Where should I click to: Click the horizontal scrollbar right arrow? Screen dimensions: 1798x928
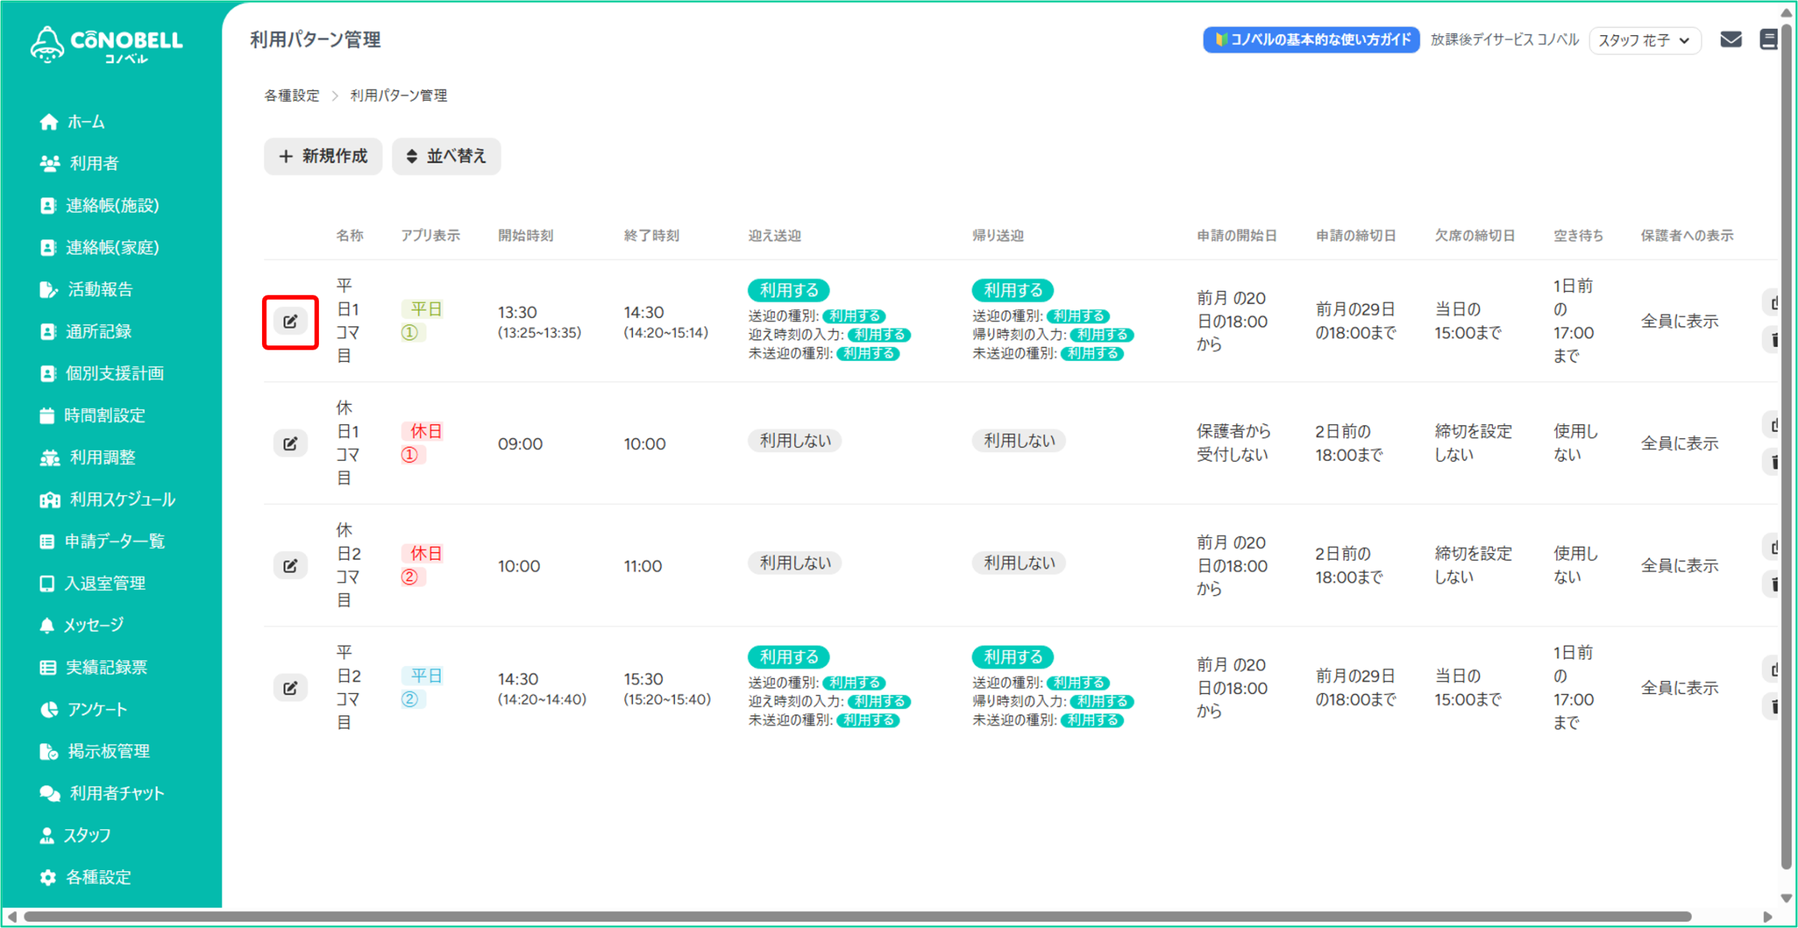[1768, 917]
